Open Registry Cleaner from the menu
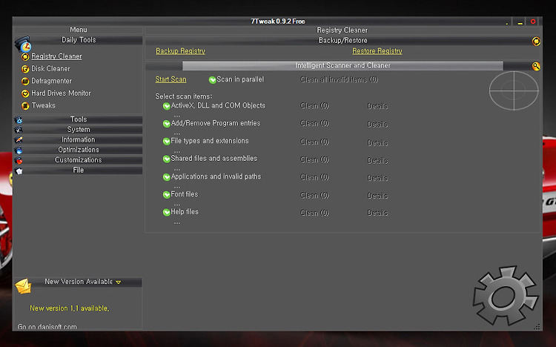556x347 pixels. pyautogui.click(x=56, y=56)
